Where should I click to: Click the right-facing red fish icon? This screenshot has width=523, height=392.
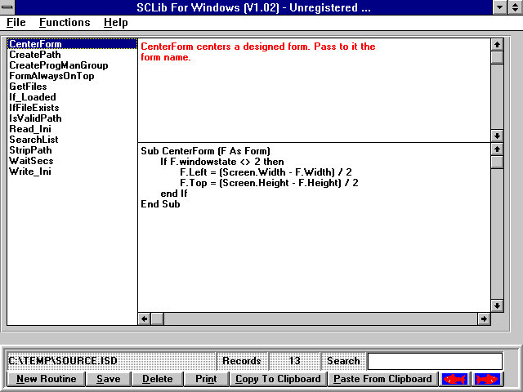[488, 379]
